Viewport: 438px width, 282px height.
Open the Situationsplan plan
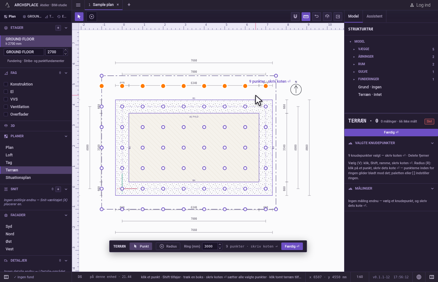tap(18, 178)
